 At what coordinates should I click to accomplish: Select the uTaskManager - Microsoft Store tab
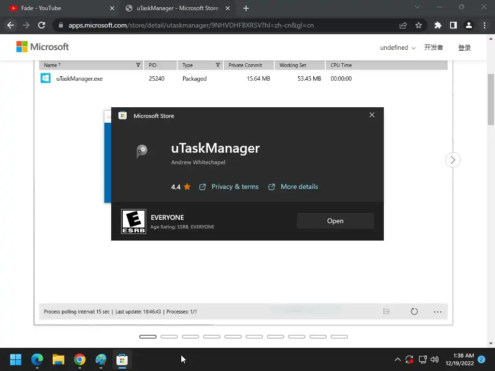[x=177, y=8]
